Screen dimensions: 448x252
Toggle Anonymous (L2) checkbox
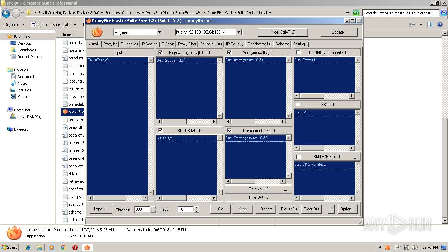pyautogui.click(x=229, y=52)
